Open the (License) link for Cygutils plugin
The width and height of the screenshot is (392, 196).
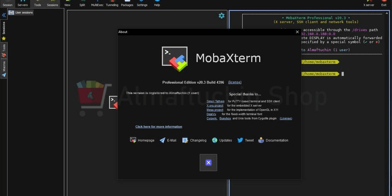286,118
